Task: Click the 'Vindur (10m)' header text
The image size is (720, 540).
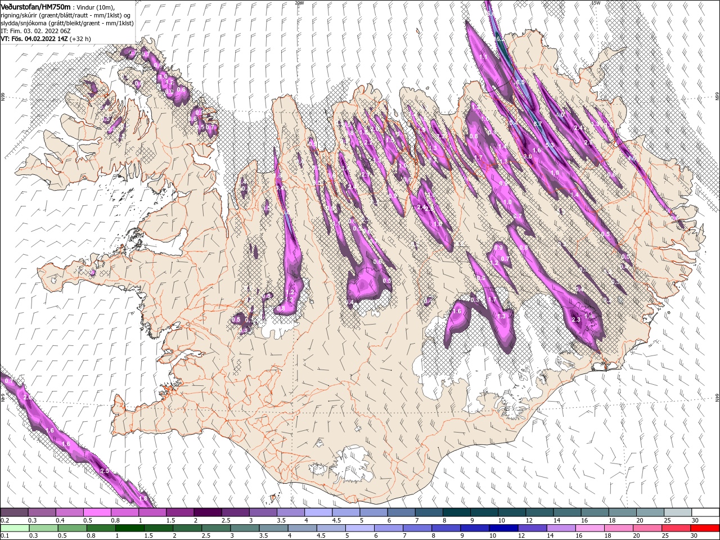Action: (95, 7)
